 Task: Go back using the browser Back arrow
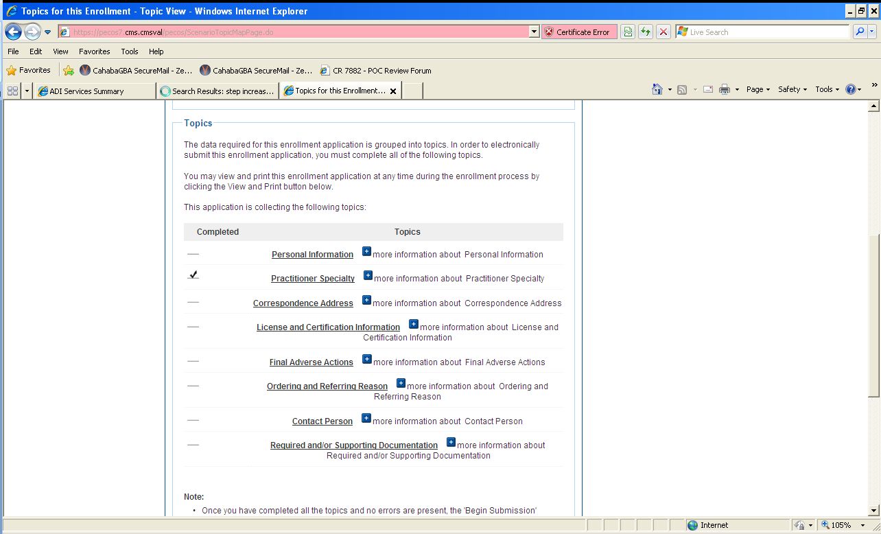(13, 32)
